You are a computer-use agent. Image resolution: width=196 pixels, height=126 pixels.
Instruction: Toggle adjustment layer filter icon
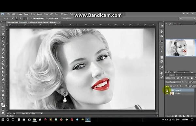coord(181,78)
